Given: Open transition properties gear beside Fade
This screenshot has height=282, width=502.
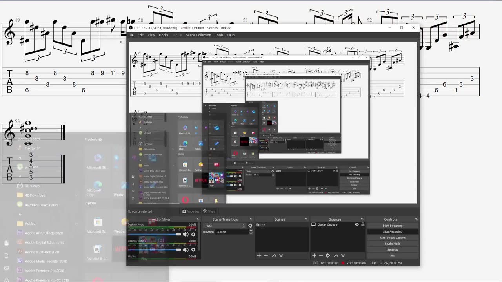Looking at the screenshot, I should (x=250, y=226).
